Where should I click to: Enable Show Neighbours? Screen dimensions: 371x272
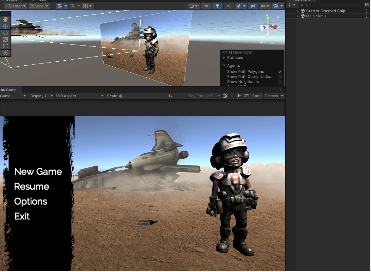pos(280,82)
